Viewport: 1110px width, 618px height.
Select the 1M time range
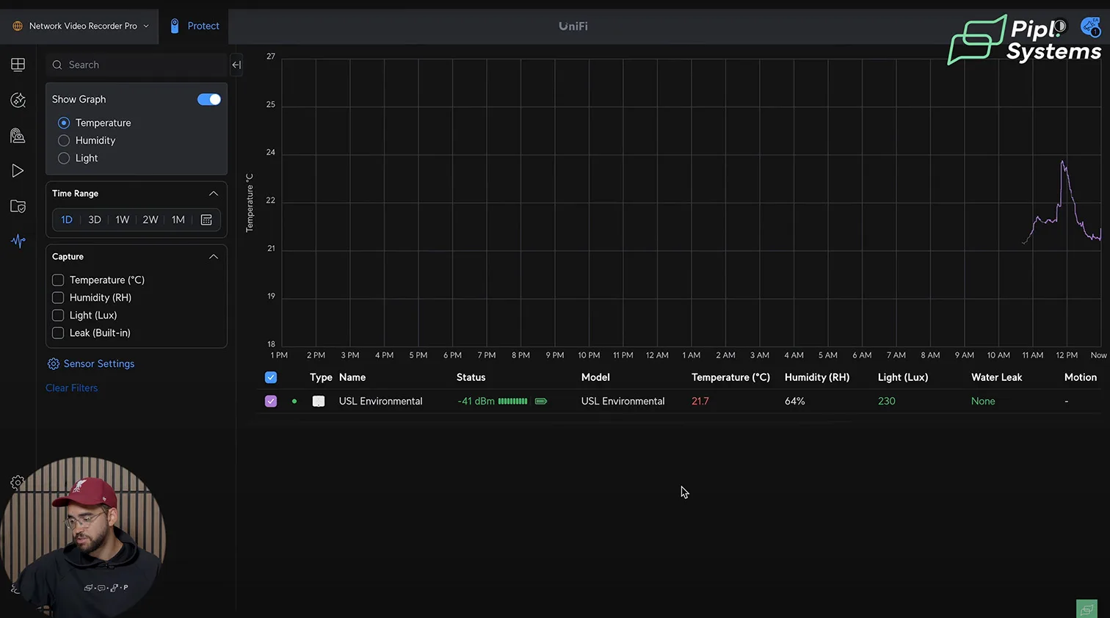(178, 219)
